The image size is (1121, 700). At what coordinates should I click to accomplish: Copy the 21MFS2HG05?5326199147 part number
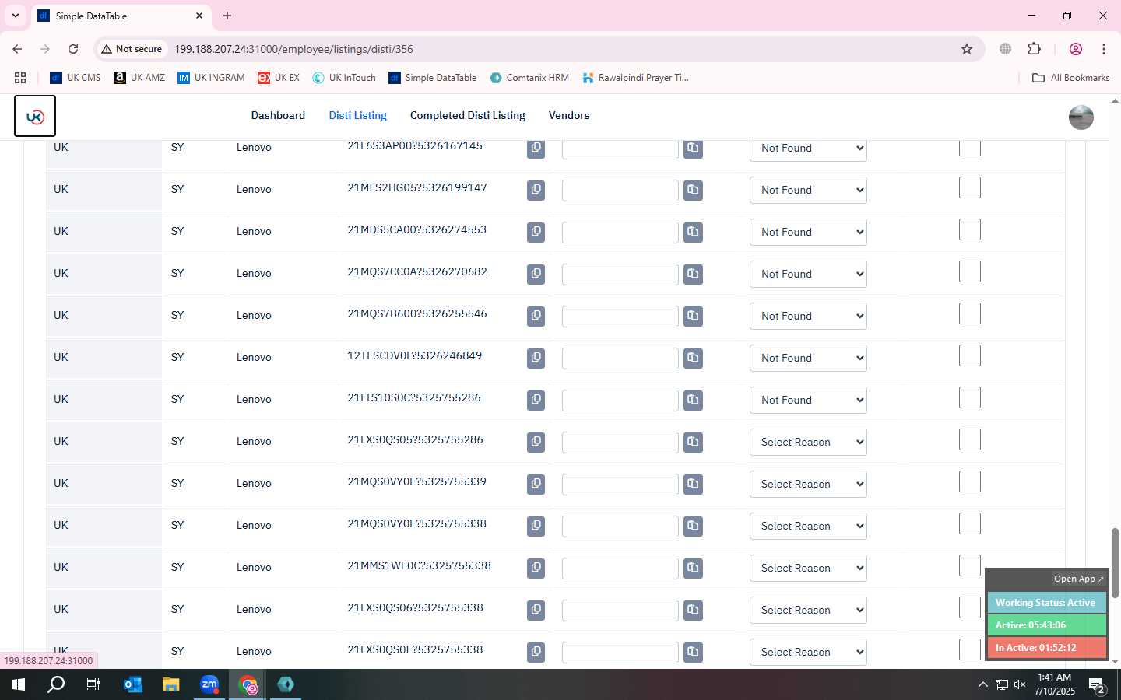tap(536, 190)
